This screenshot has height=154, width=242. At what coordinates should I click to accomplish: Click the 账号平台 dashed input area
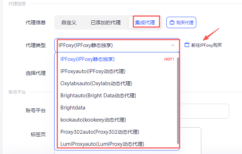pos(204,111)
